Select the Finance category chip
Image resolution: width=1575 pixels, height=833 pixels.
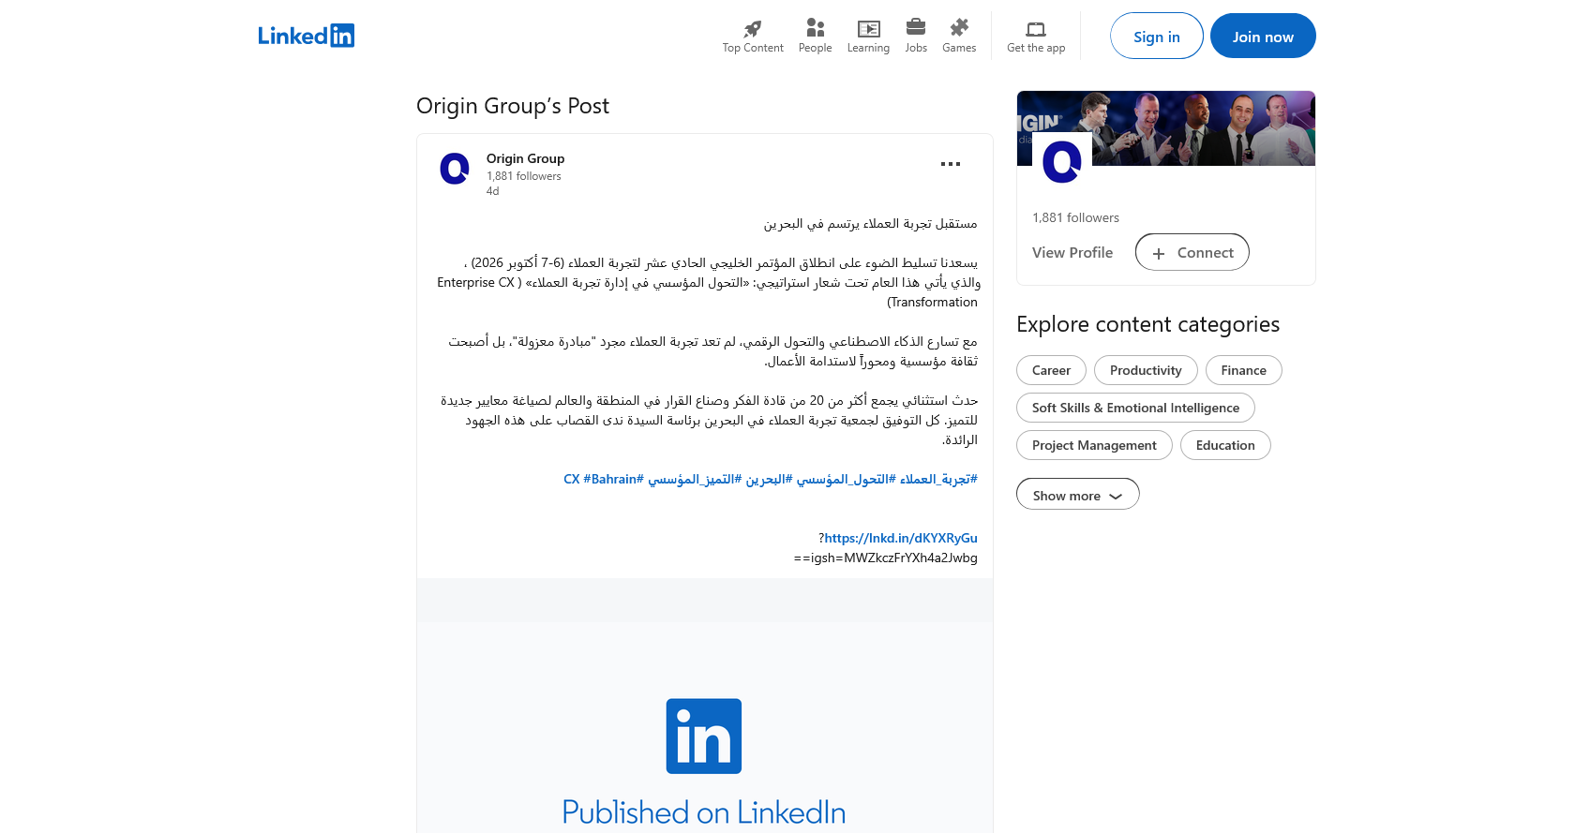pos(1244,370)
